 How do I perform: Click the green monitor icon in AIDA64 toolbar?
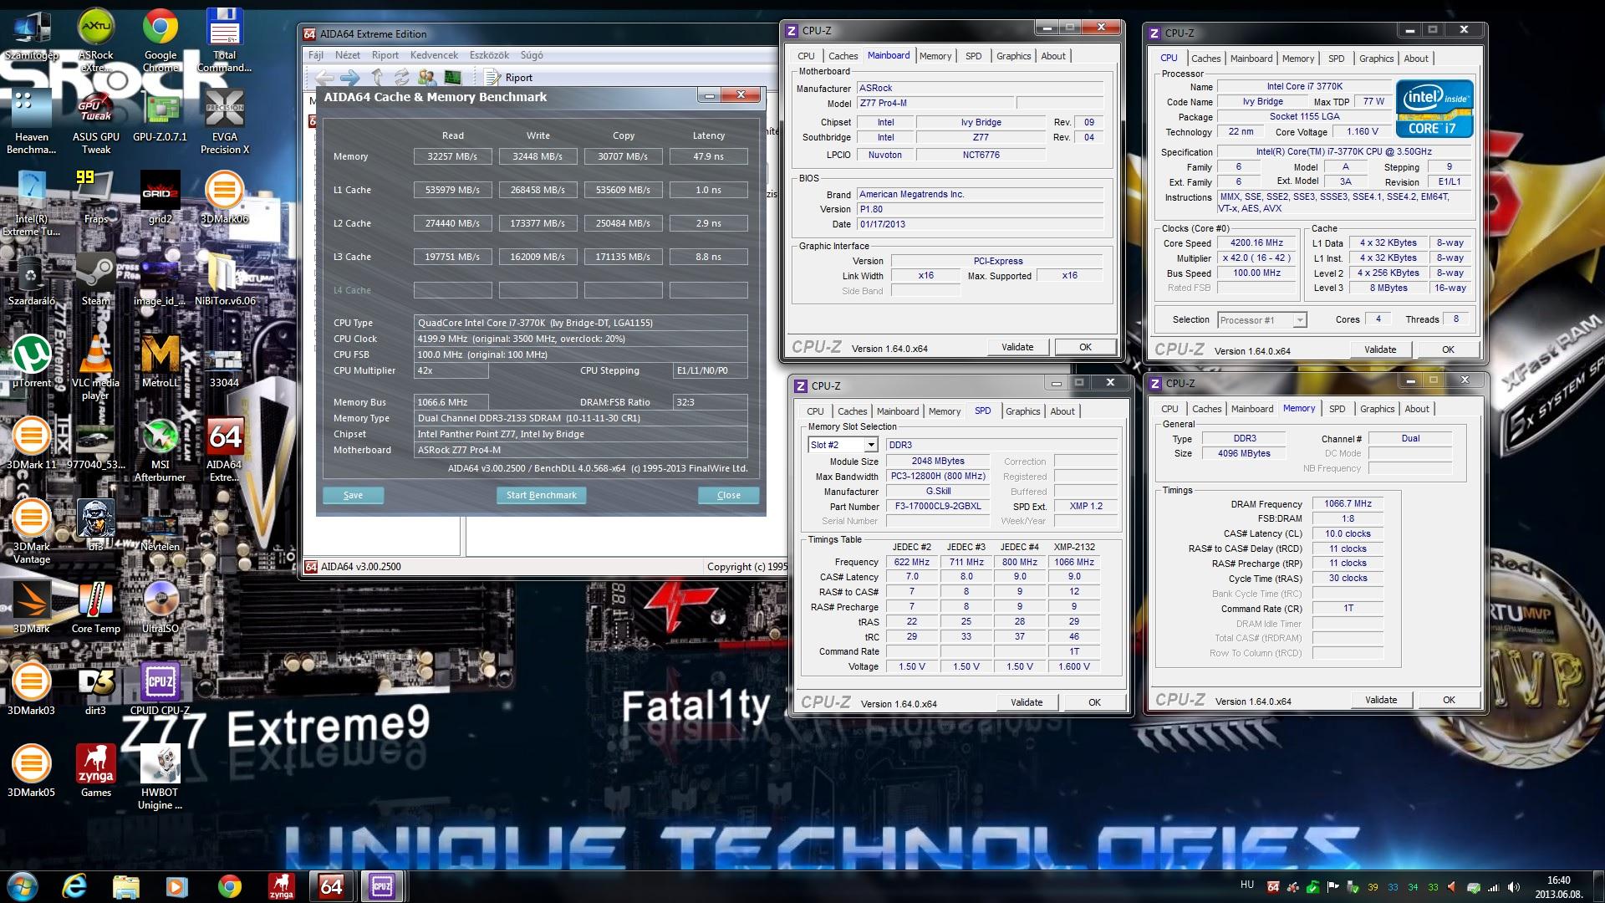pos(452,78)
